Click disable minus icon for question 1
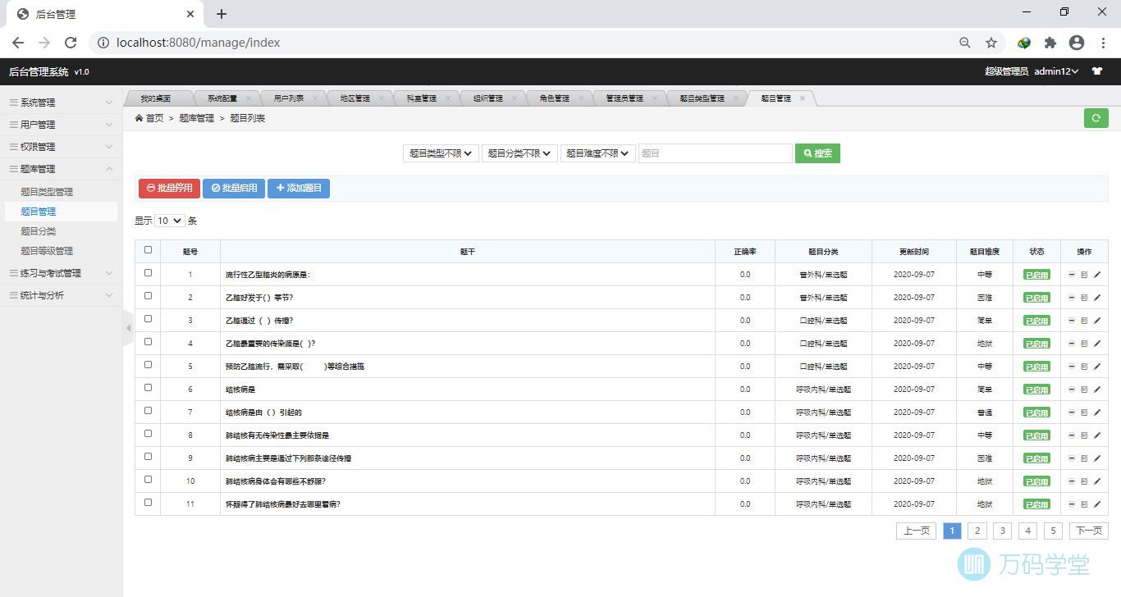 pos(1072,275)
